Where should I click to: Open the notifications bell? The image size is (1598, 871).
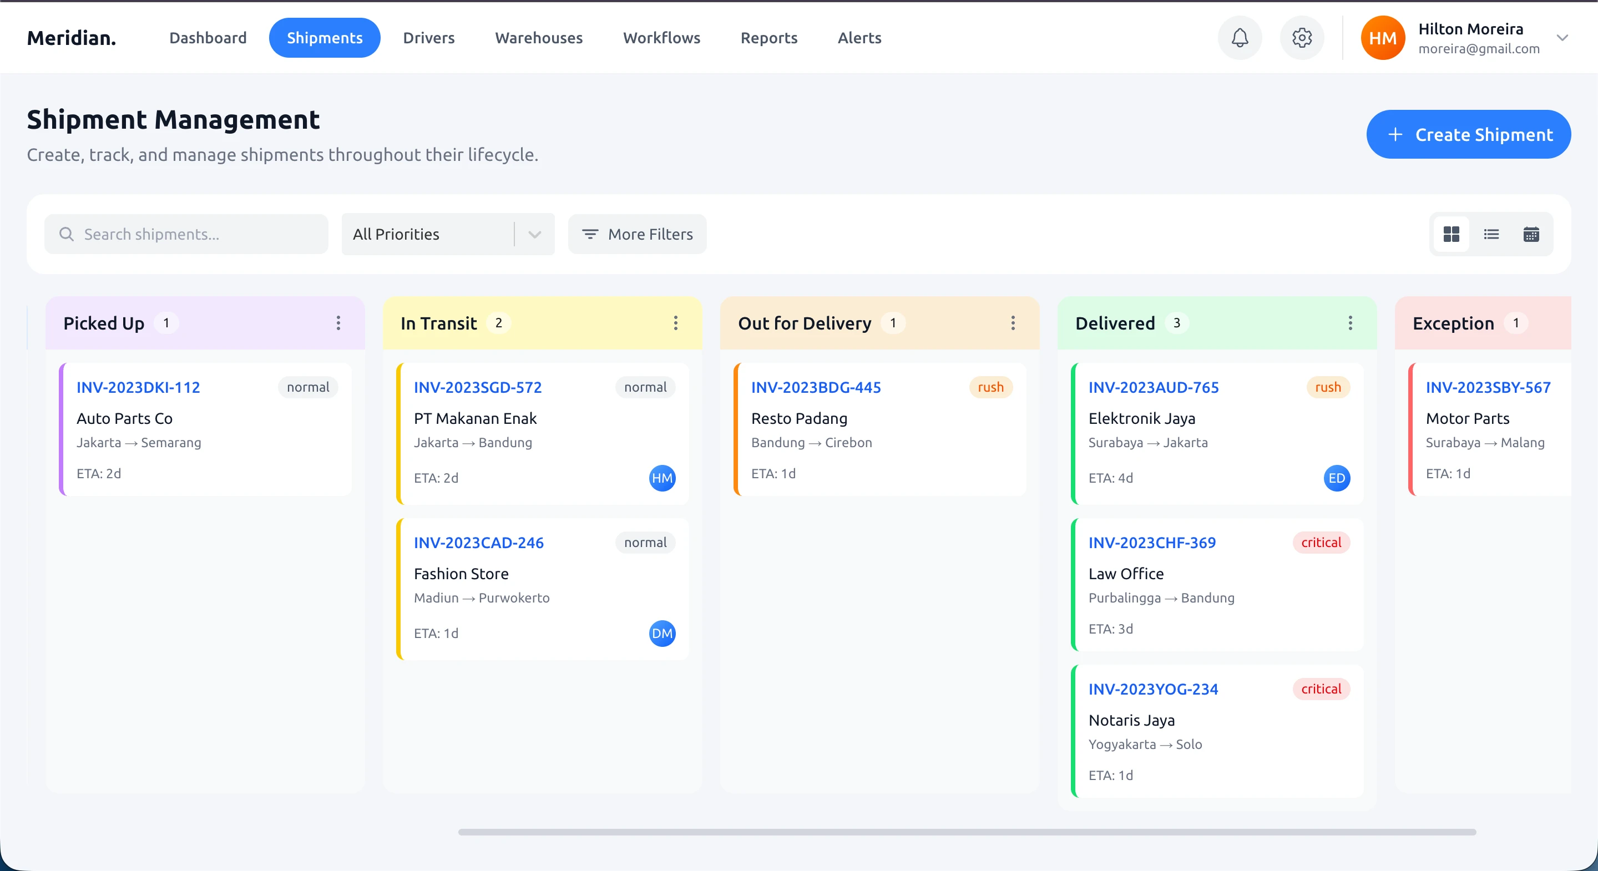point(1240,38)
